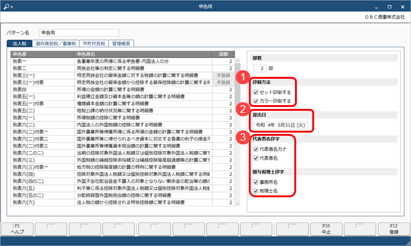Screen dimensions: 411x246
Task: Click the OBC商事株式会社 company name
Action: pos(385,17)
